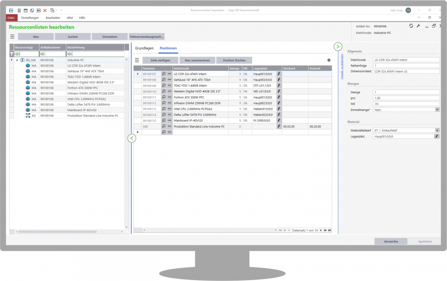Collapse left tree panel with green left arrow
The image size is (447, 281).
(x=131, y=138)
